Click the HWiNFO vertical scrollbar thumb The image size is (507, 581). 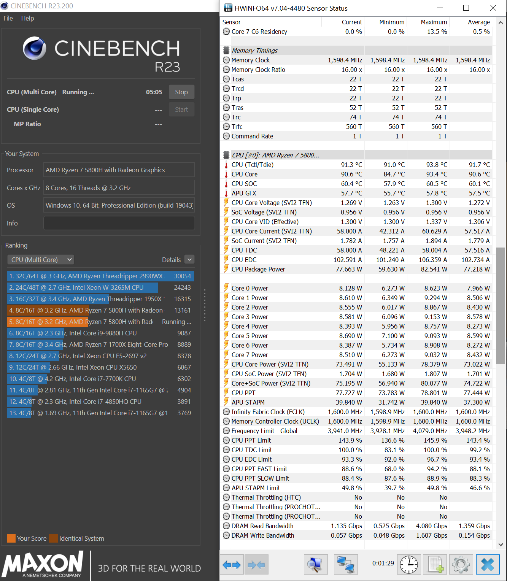pyautogui.click(x=501, y=306)
